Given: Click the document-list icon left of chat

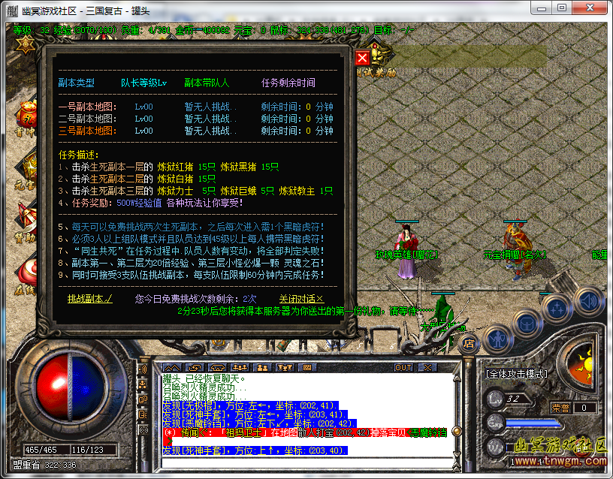Looking at the screenshot, I should pyautogui.click(x=143, y=414).
